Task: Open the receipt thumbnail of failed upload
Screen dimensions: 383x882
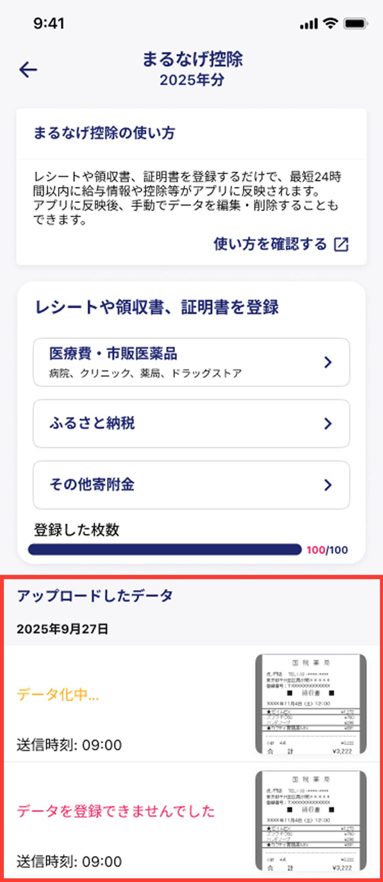Action: tap(311, 821)
